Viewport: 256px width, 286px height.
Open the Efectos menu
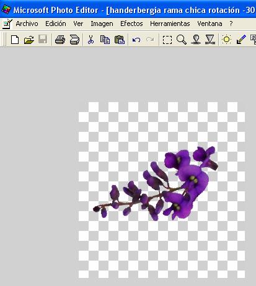coord(131,24)
